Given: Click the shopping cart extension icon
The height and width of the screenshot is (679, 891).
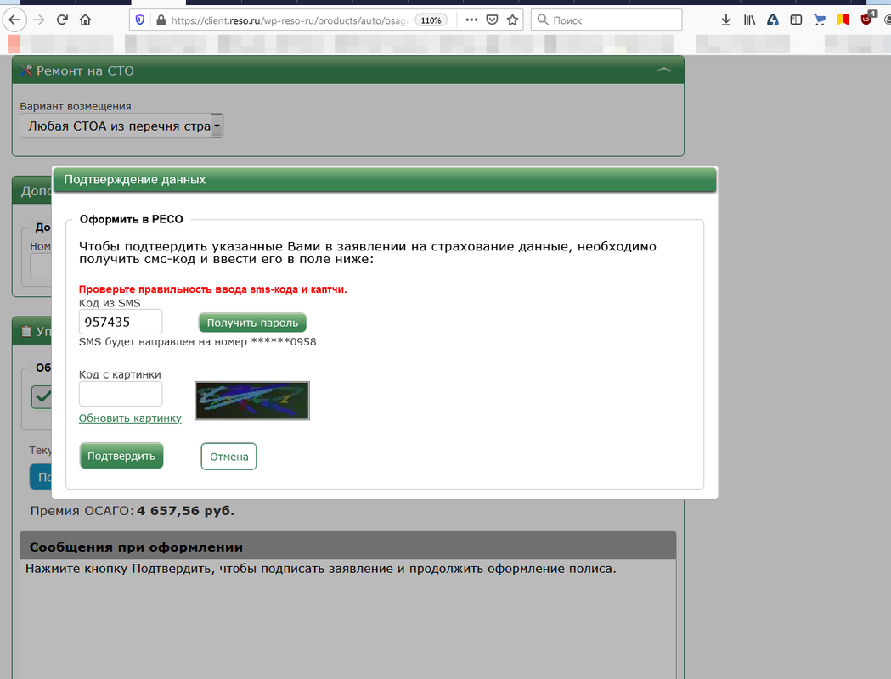Looking at the screenshot, I should point(820,20).
